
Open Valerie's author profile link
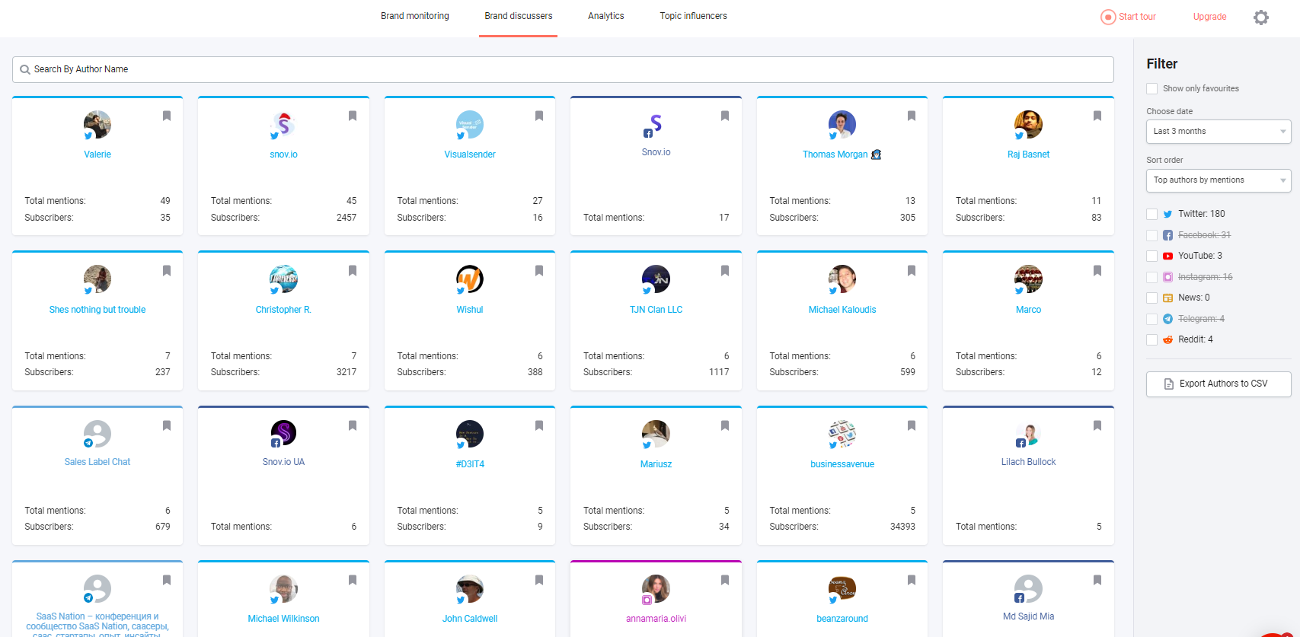tap(97, 154)
